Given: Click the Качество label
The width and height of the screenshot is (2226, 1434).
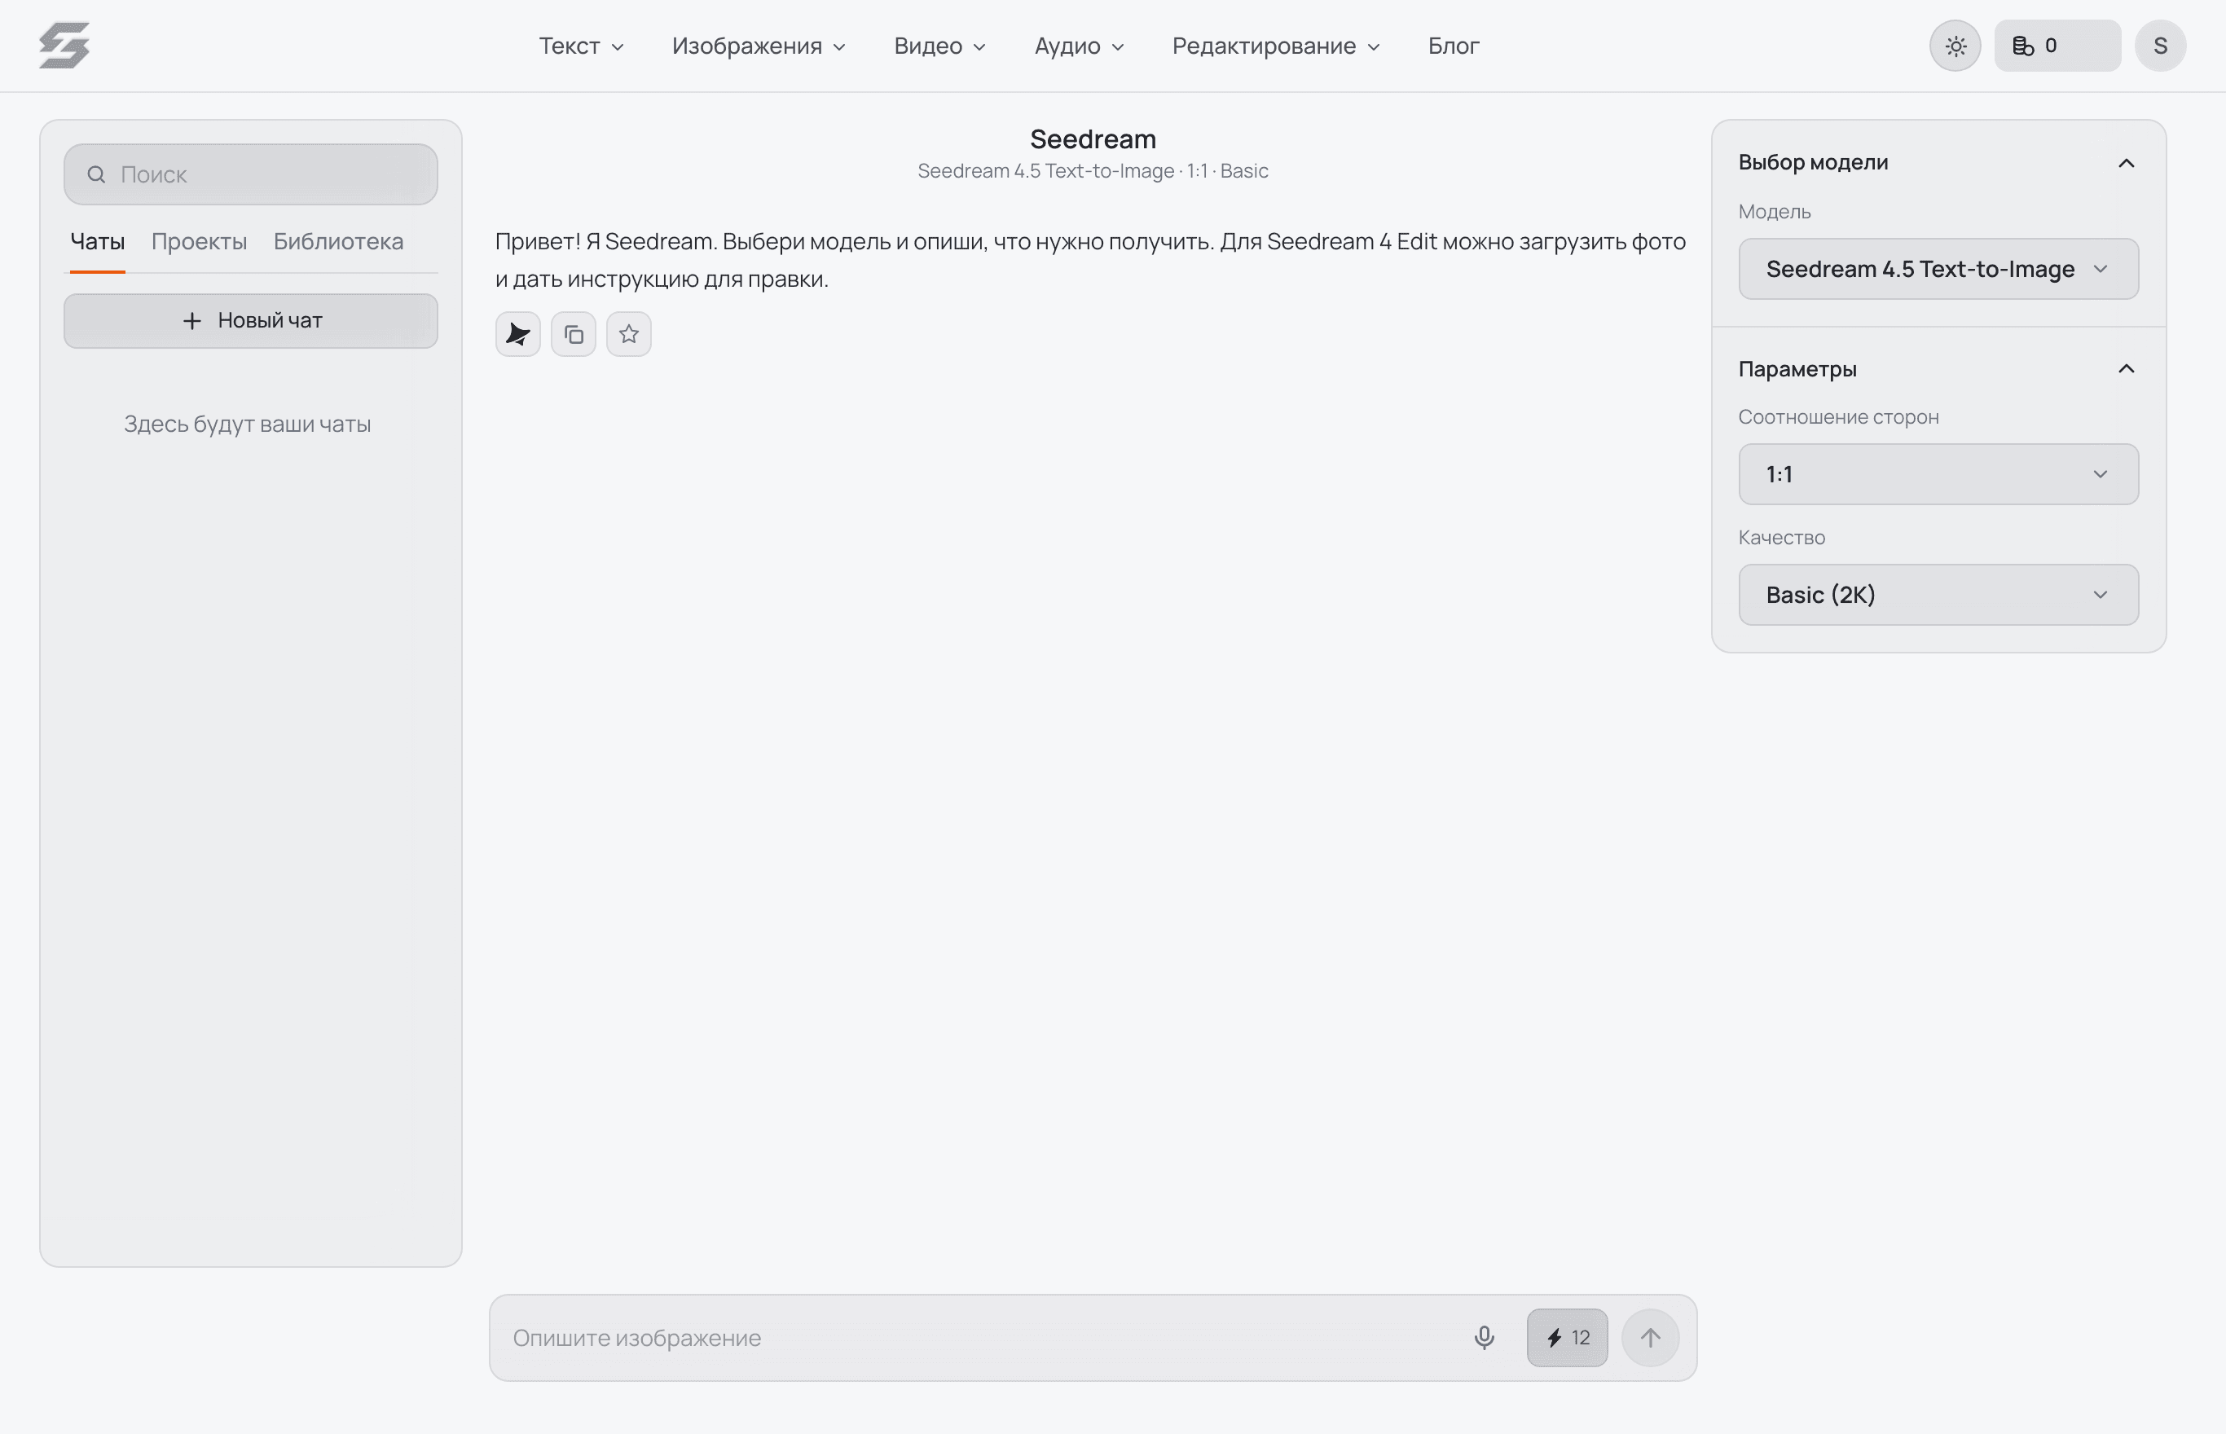Looking at the screenshot, I should click(1782, 539).
